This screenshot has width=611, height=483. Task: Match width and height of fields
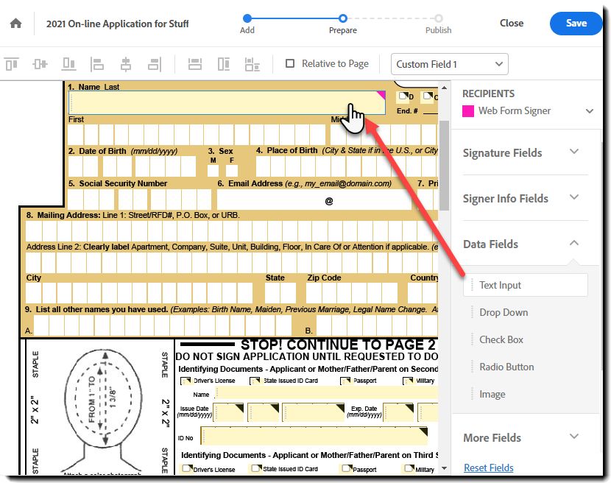(252, 64)
